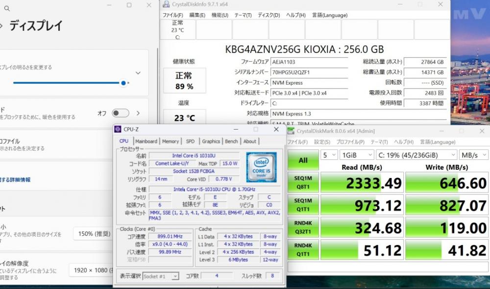Click the firmware field AEJA1103
Screen dimensions: 490x289
pyautogui.click(x=309, y=62)
